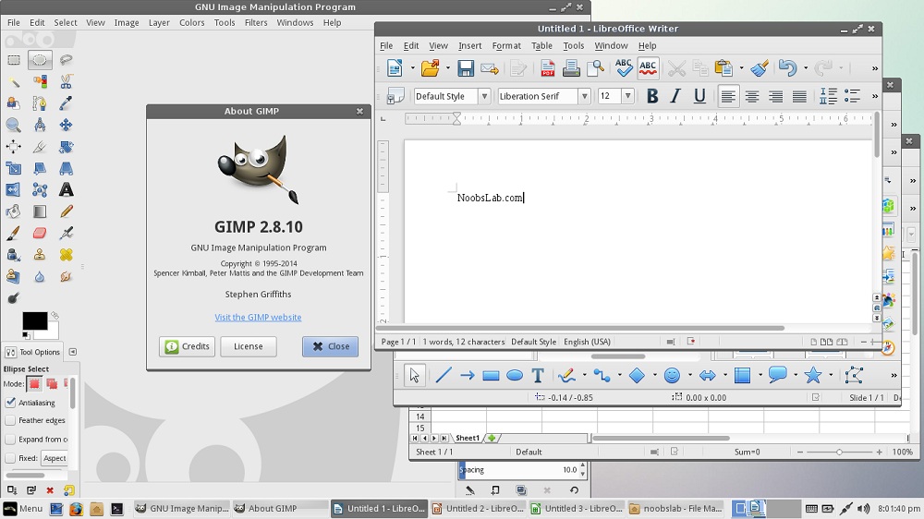Open the Liberation Serif font dropdown
The image size is (924, 519).
tap(584, 96)
